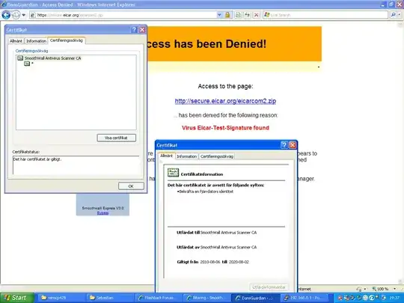
Task: Switch to Sebastian folder taskbar item
Action: tap(110, 298)
